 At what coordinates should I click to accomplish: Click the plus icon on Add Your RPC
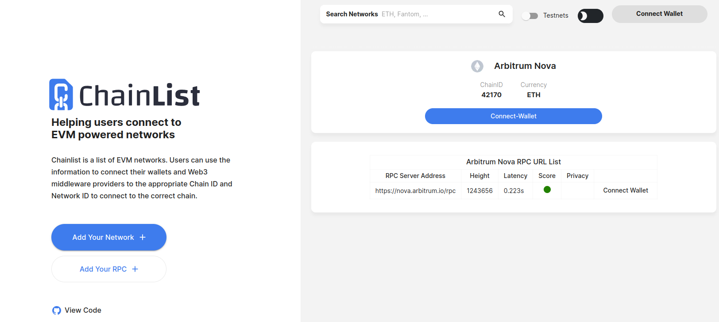135,269
